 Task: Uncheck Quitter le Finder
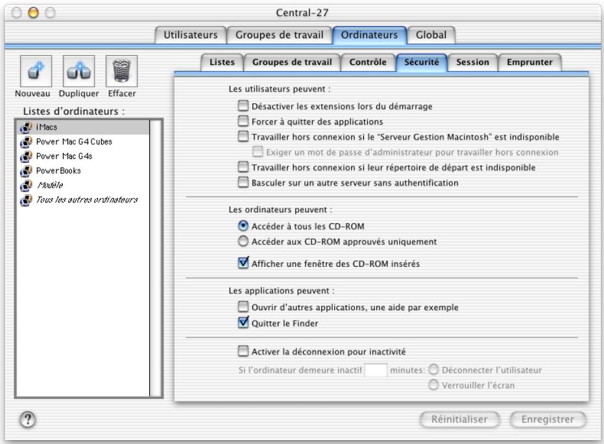(243, 322)
